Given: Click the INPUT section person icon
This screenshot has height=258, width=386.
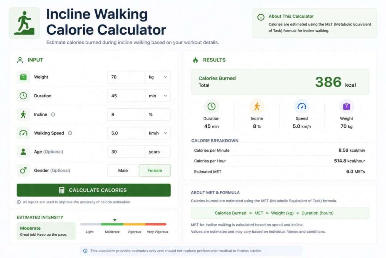Looking at the screenshot, I should [20, 60].
